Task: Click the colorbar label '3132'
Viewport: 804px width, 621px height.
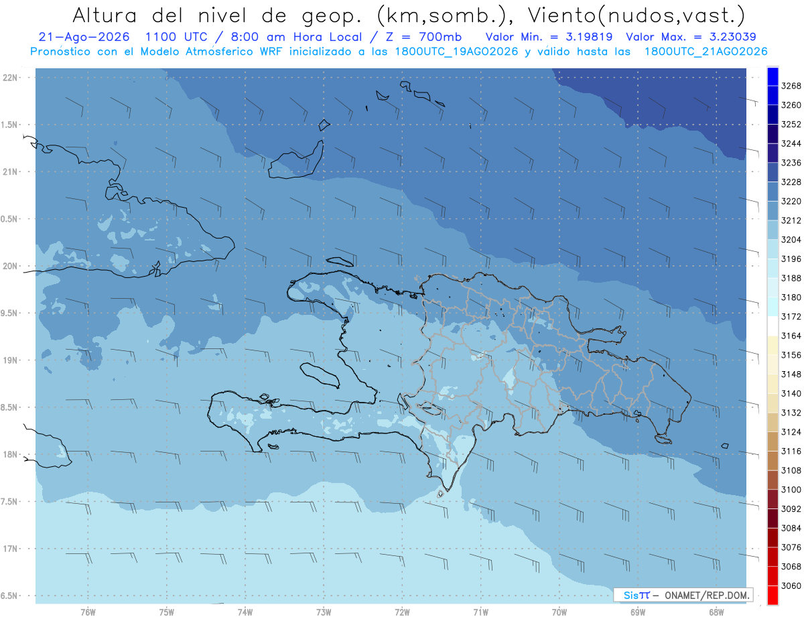Action: tap(791, 413)
